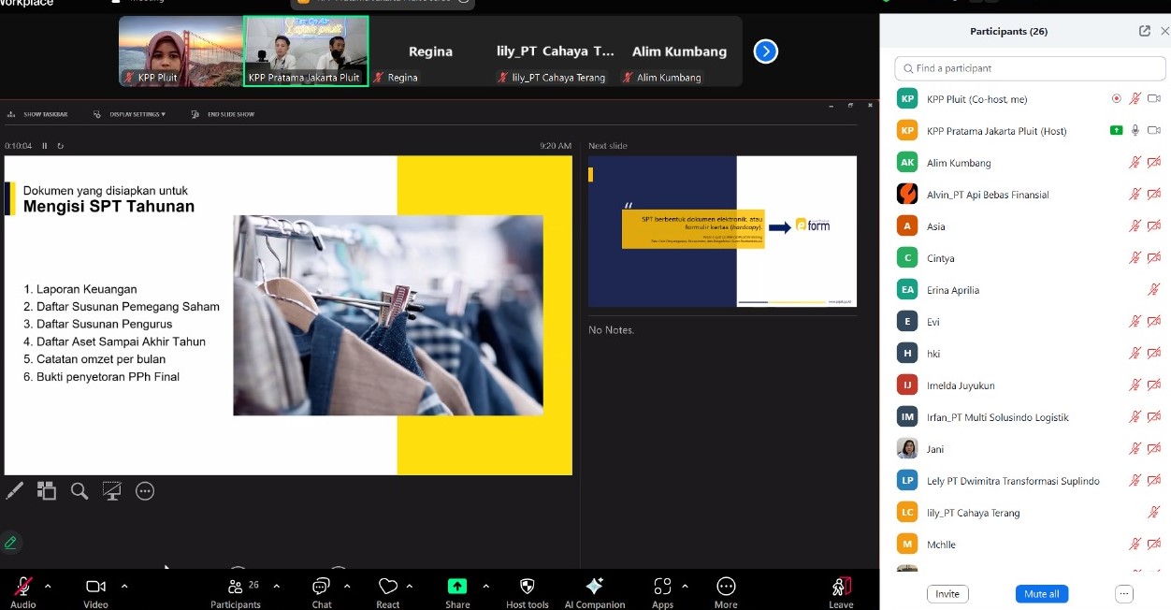Open the Display Settings dropdown

[x=131, y=114]
